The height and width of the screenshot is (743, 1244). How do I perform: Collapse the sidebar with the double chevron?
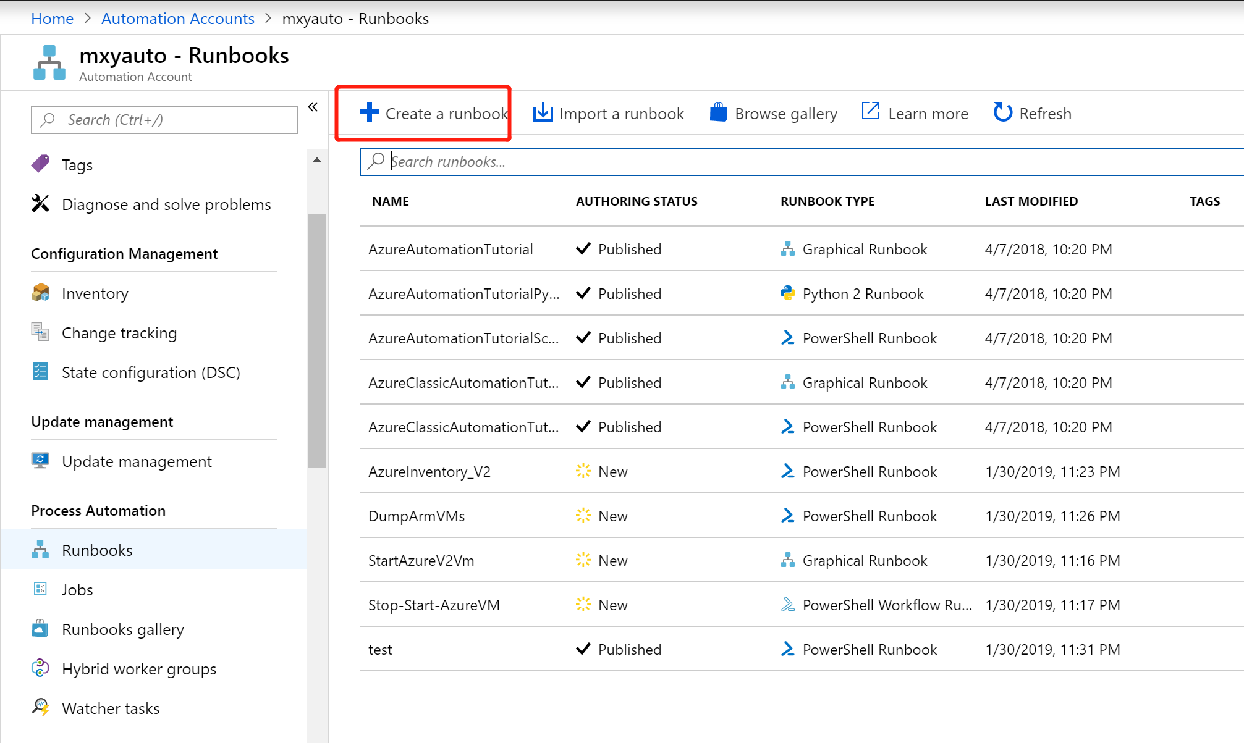pyautogui.click(x=313, y=107)
